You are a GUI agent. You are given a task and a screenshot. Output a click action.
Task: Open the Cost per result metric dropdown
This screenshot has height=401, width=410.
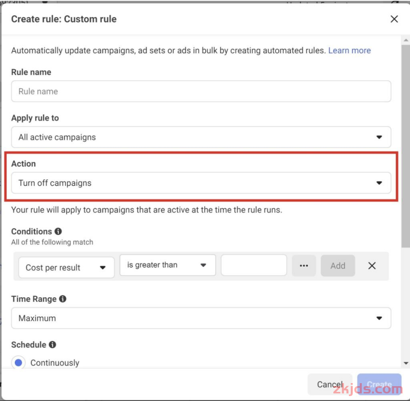click(x=66, y=267)
